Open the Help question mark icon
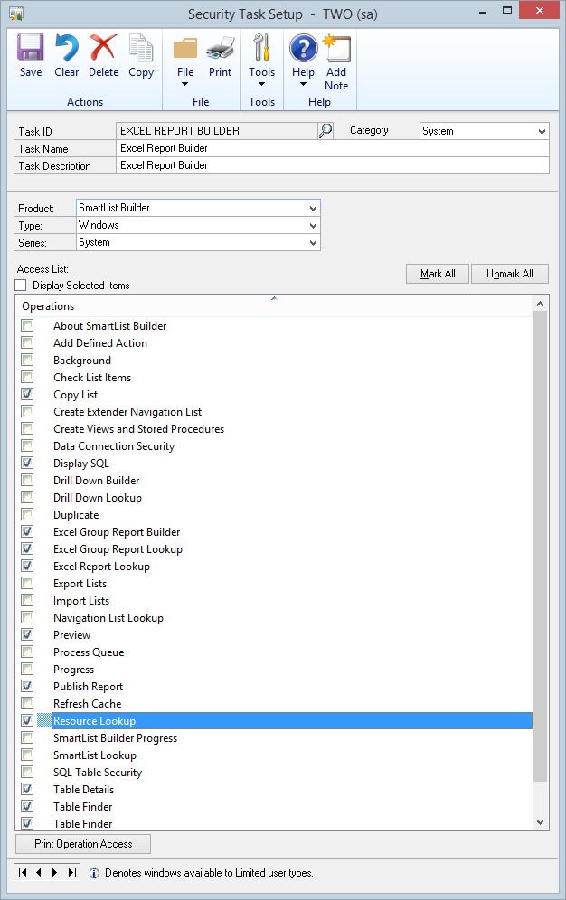 coord(303,48)
